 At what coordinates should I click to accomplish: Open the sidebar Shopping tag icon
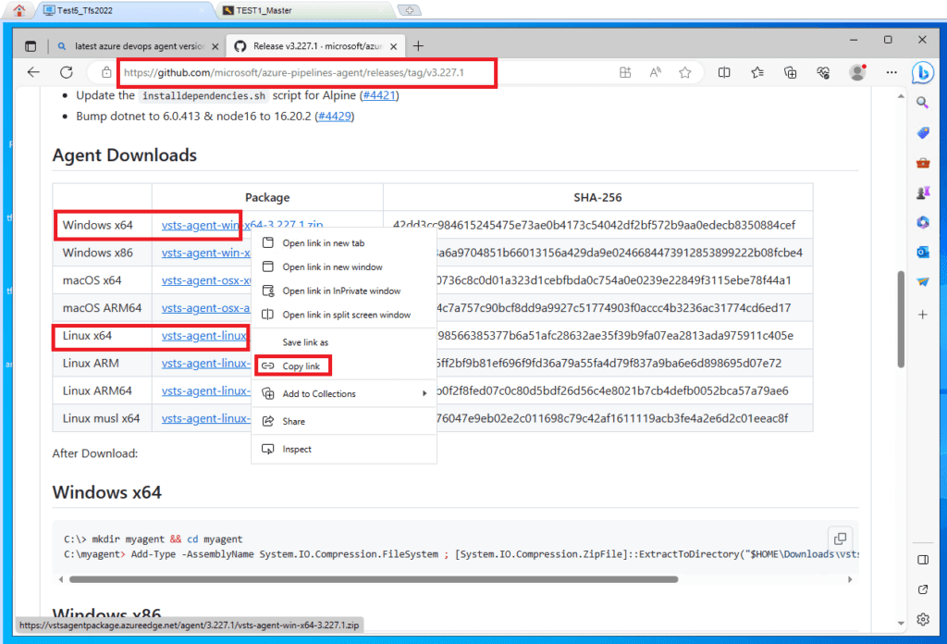point(923,133)
